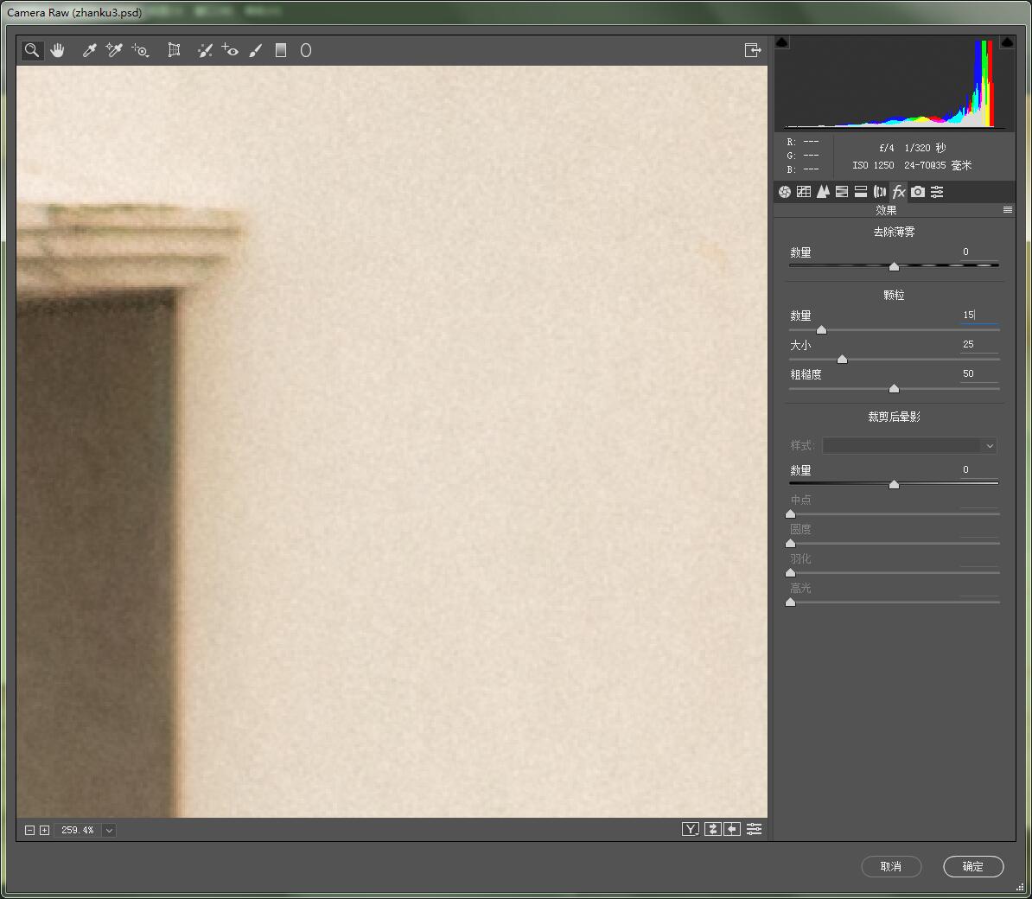Click the 去除薄雾 数量 value field
Image resolution: width=1032 pixels, height=899 pixels.
[978, 252]
